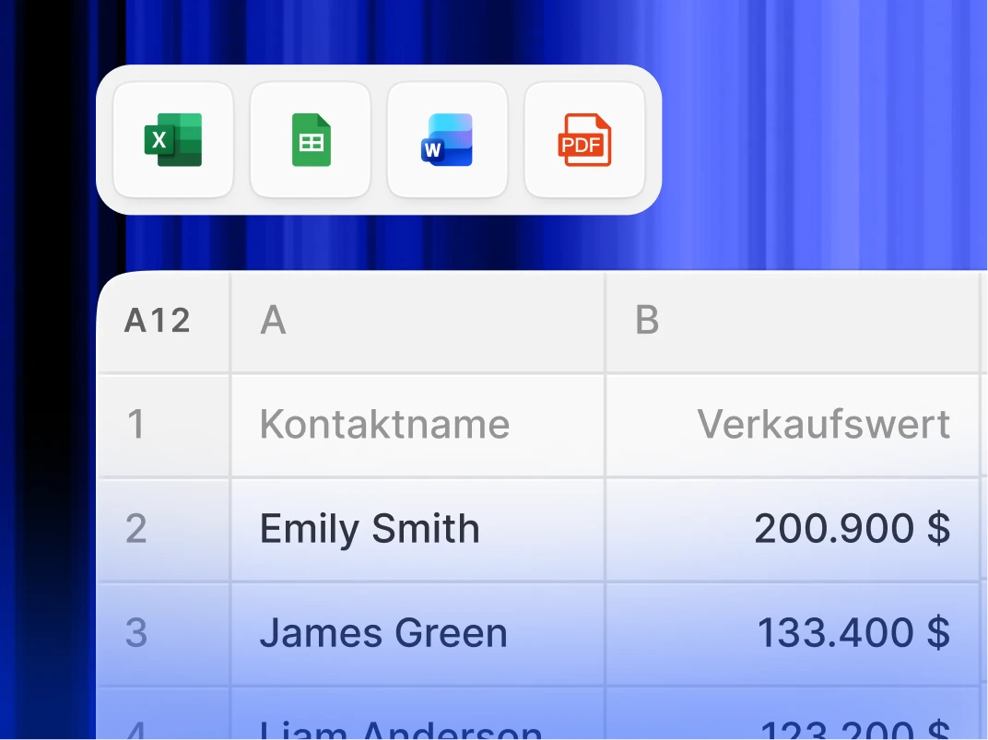The image size is (988, 740).
Task: Select the Google Sheets icon
Action: click(311, 140)
